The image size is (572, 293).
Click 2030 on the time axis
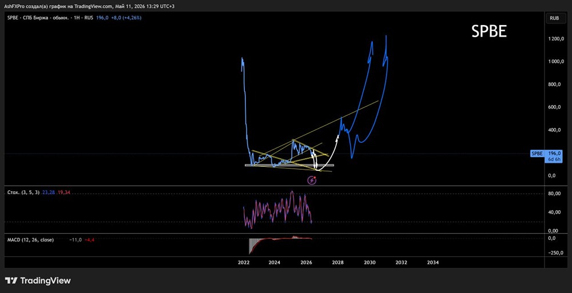point(370,262)
